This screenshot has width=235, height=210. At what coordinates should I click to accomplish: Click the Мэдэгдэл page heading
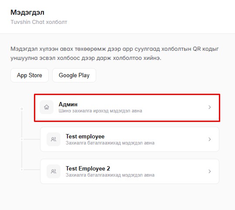pyautogui.click(x=27, y=13)
